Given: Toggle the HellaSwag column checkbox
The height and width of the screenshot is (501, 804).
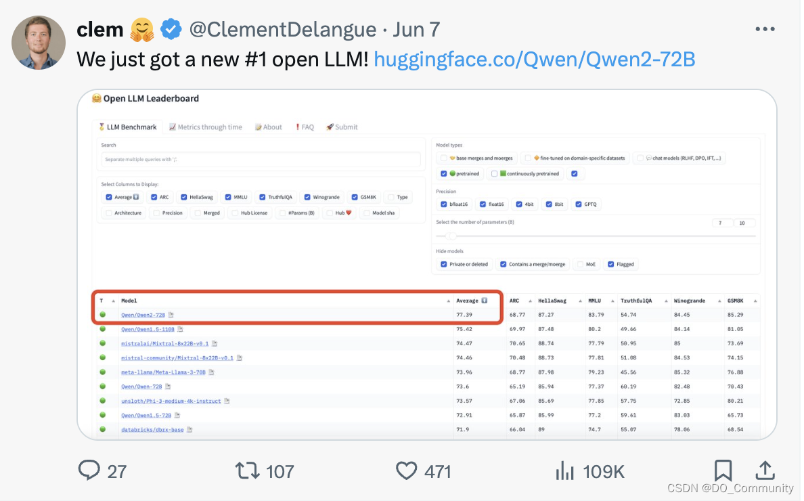Looking at the screenshot, I should 183,197.
